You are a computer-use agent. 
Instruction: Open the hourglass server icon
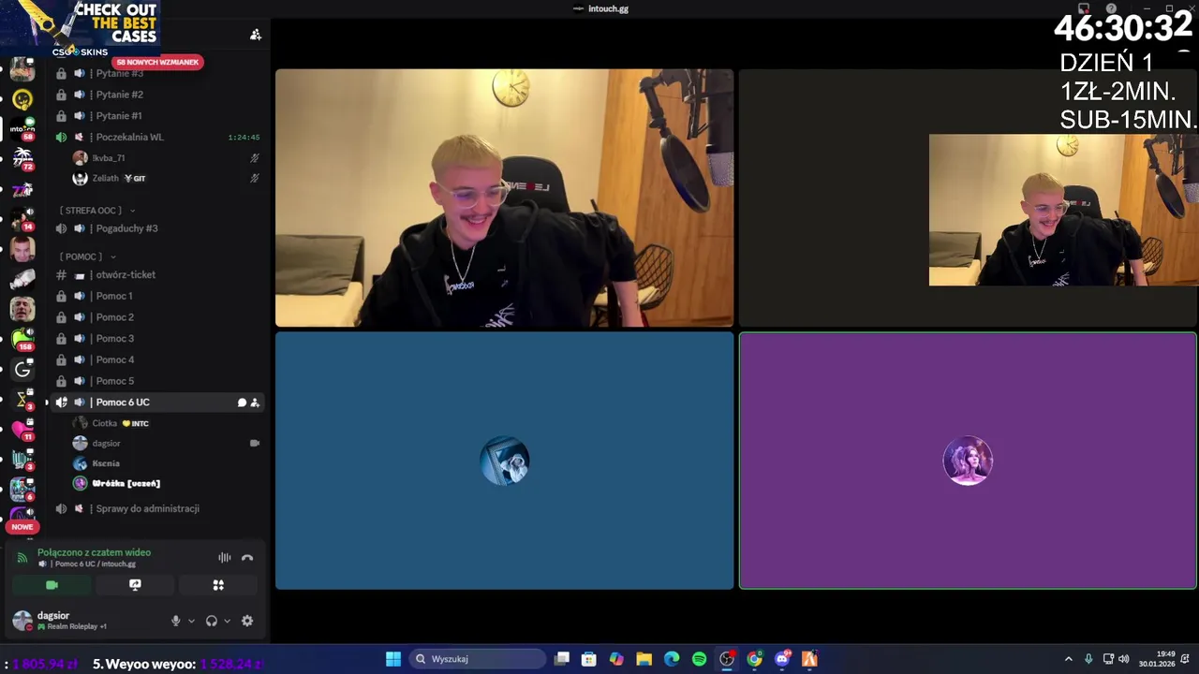(x=22, y=400)
